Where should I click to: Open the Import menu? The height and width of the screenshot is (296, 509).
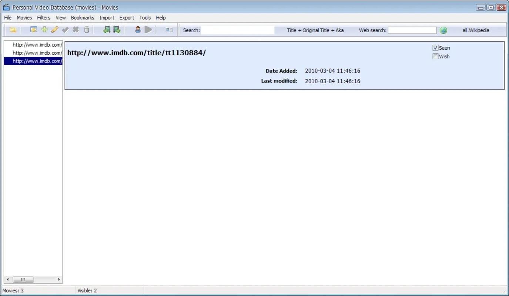coord(107,17)
